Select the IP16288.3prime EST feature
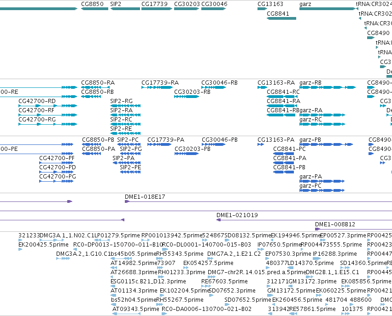Viewport: 392px width, 316px height. coord(316,259)
